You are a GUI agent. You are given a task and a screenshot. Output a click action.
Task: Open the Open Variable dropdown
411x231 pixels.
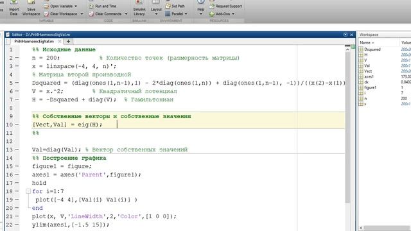pos(76,6)
